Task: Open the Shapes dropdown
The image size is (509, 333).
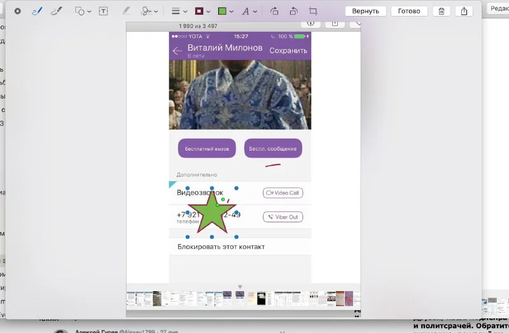Action: coord(83,11)
